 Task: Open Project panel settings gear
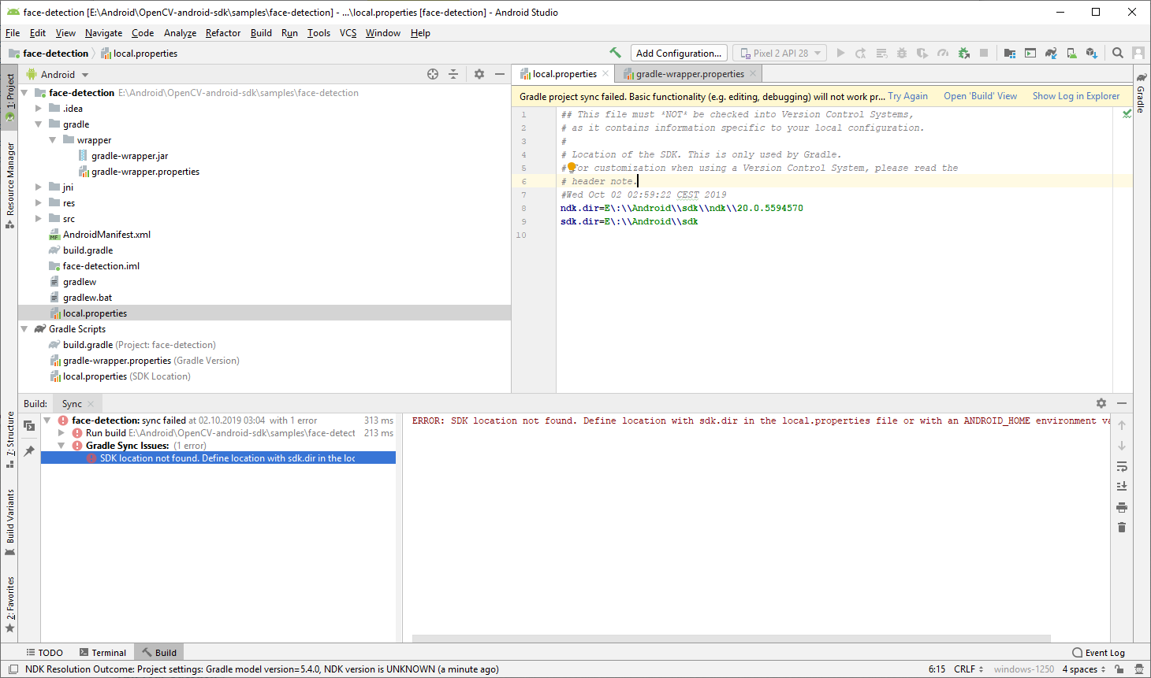click(x=479, y=74)
